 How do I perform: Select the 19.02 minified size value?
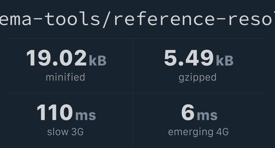57,58
